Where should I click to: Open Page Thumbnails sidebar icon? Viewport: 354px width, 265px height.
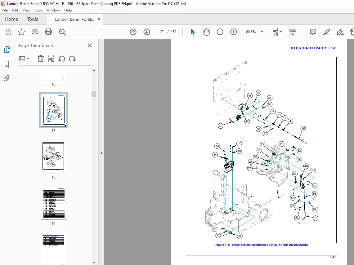pos(7,50)
